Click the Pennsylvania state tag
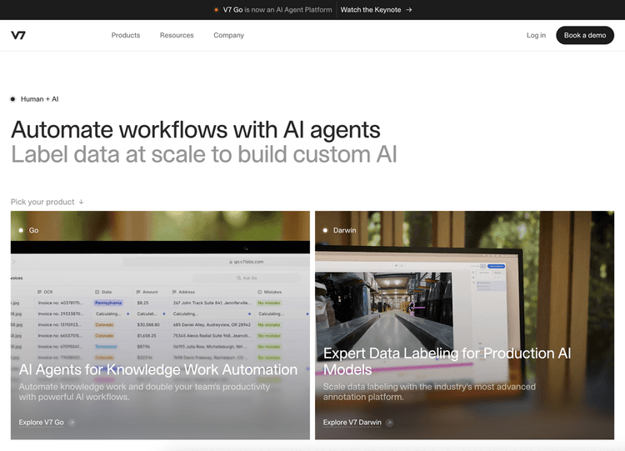The image size is (625, 451). coord(108,303)
